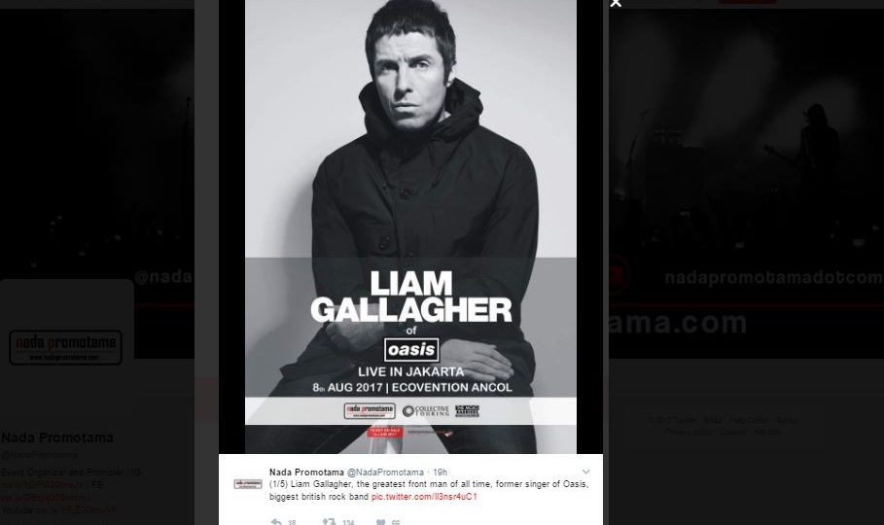
Task: Open the @NadaPromotama handle in the tweet header
Action: (385, 472)
